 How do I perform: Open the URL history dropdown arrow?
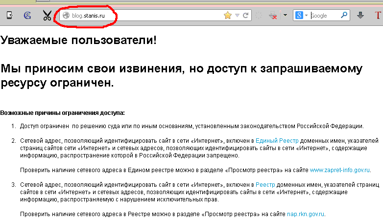point(237,16)
